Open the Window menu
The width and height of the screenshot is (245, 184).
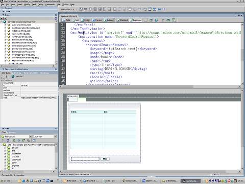(65, 4)
